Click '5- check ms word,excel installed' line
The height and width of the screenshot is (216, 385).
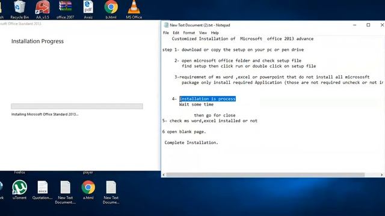click(x=210, y=121)
